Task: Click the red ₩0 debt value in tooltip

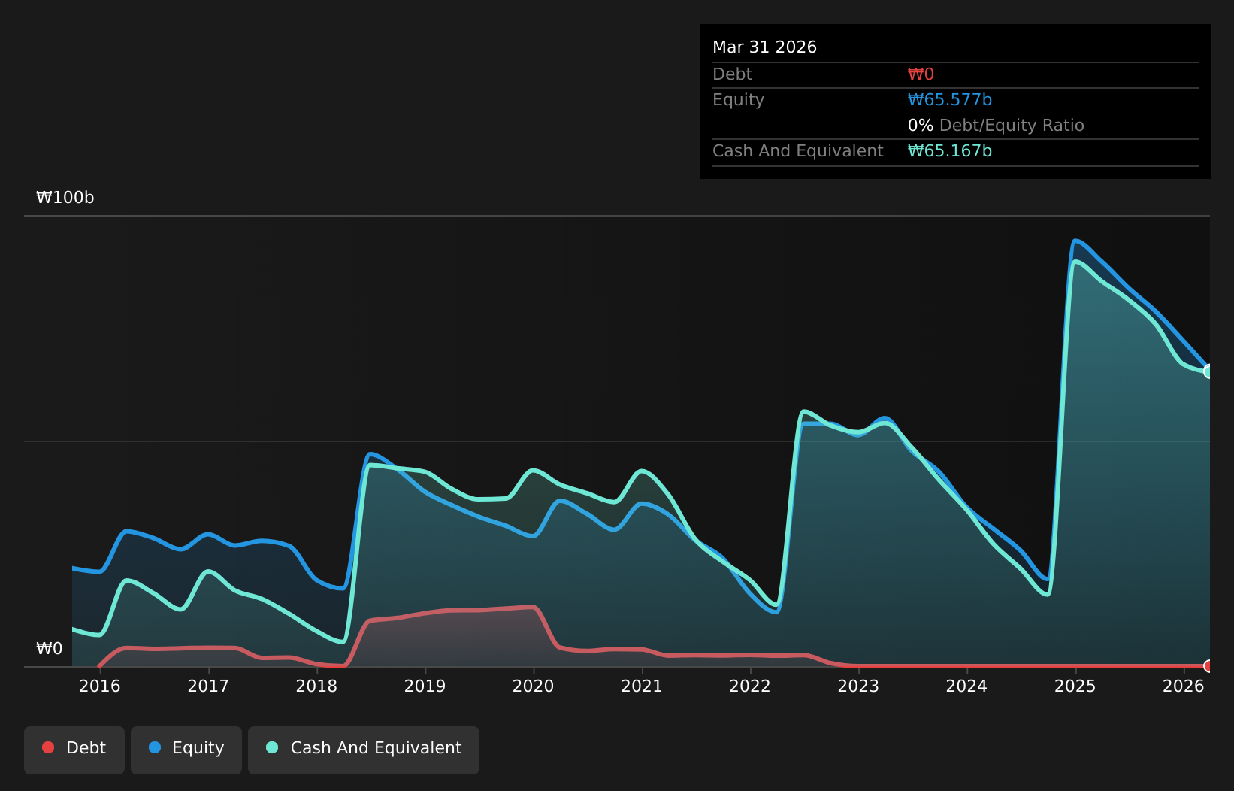Action: tap(921, 74)
